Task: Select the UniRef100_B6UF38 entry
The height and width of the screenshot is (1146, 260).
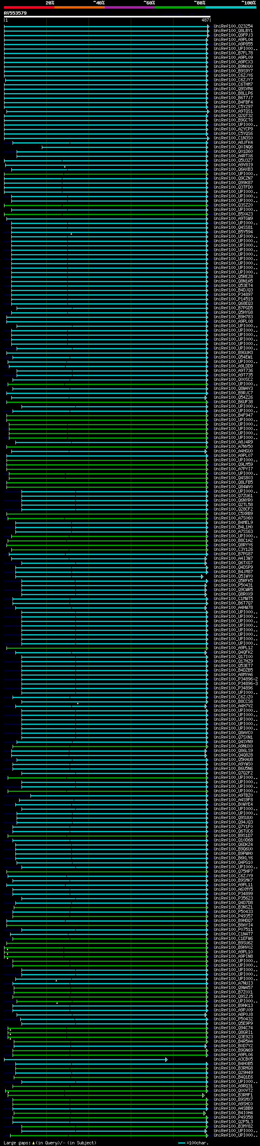Action: tap(233, 402)
